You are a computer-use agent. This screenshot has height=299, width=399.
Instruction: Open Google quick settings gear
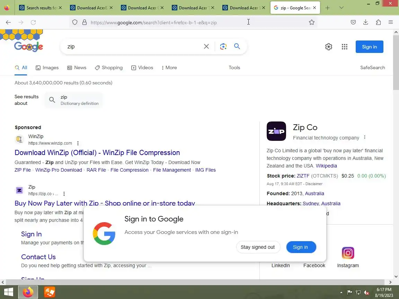tap(328, 47)
